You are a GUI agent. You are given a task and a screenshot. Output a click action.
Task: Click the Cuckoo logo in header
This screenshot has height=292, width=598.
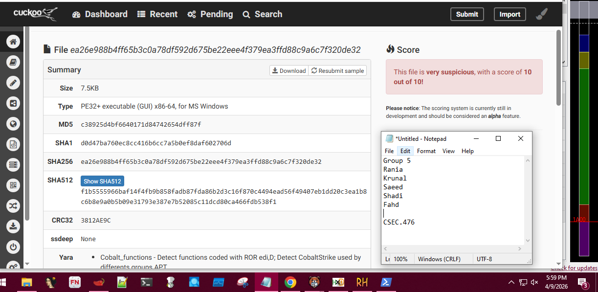[35, 14]
